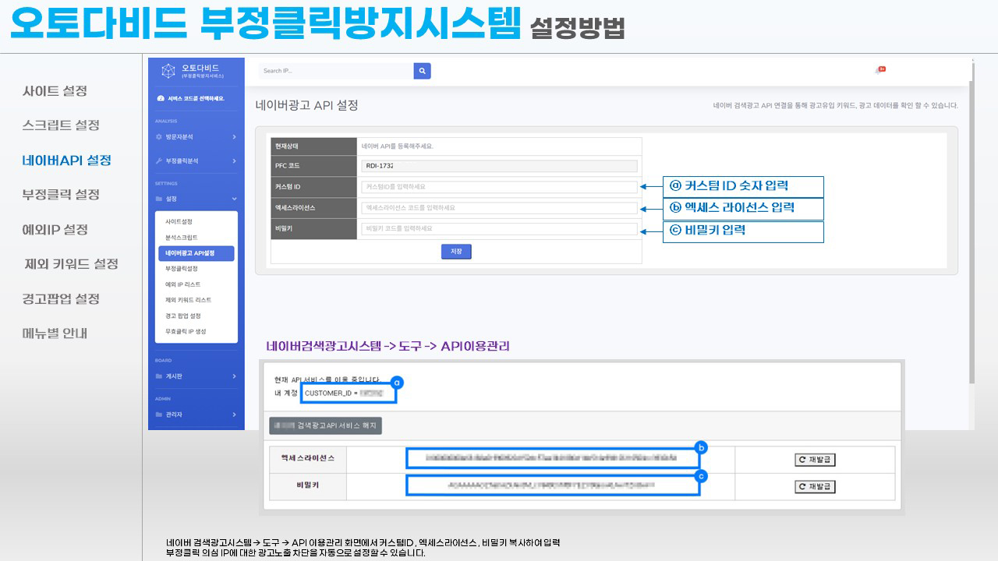The height and width of the screenshot is (561, 998).
Task: Expand the 게시판 menu chevron
Action: (234, 376)
